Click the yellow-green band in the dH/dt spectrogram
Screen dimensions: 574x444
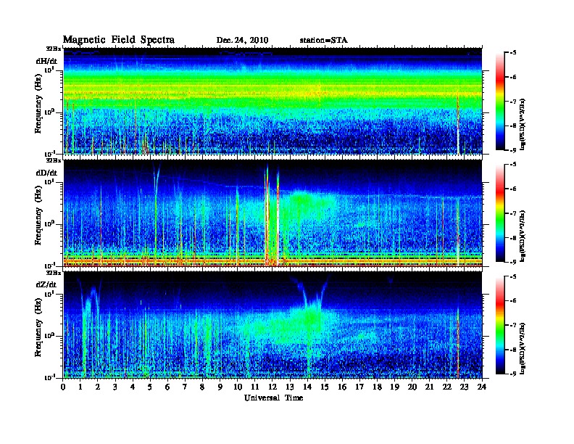tap(273, 90)
